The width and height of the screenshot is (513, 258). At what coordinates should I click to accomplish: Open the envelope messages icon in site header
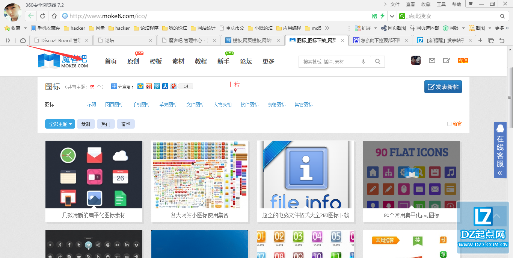pyautogui.click(x=432, y=61)
